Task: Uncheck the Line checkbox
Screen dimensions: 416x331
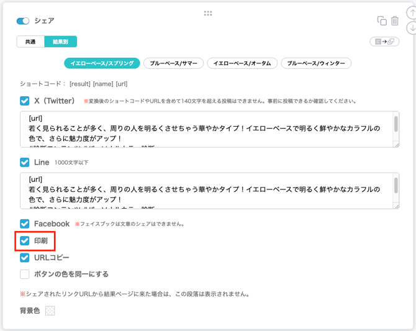Action: [x=25, y=162]
